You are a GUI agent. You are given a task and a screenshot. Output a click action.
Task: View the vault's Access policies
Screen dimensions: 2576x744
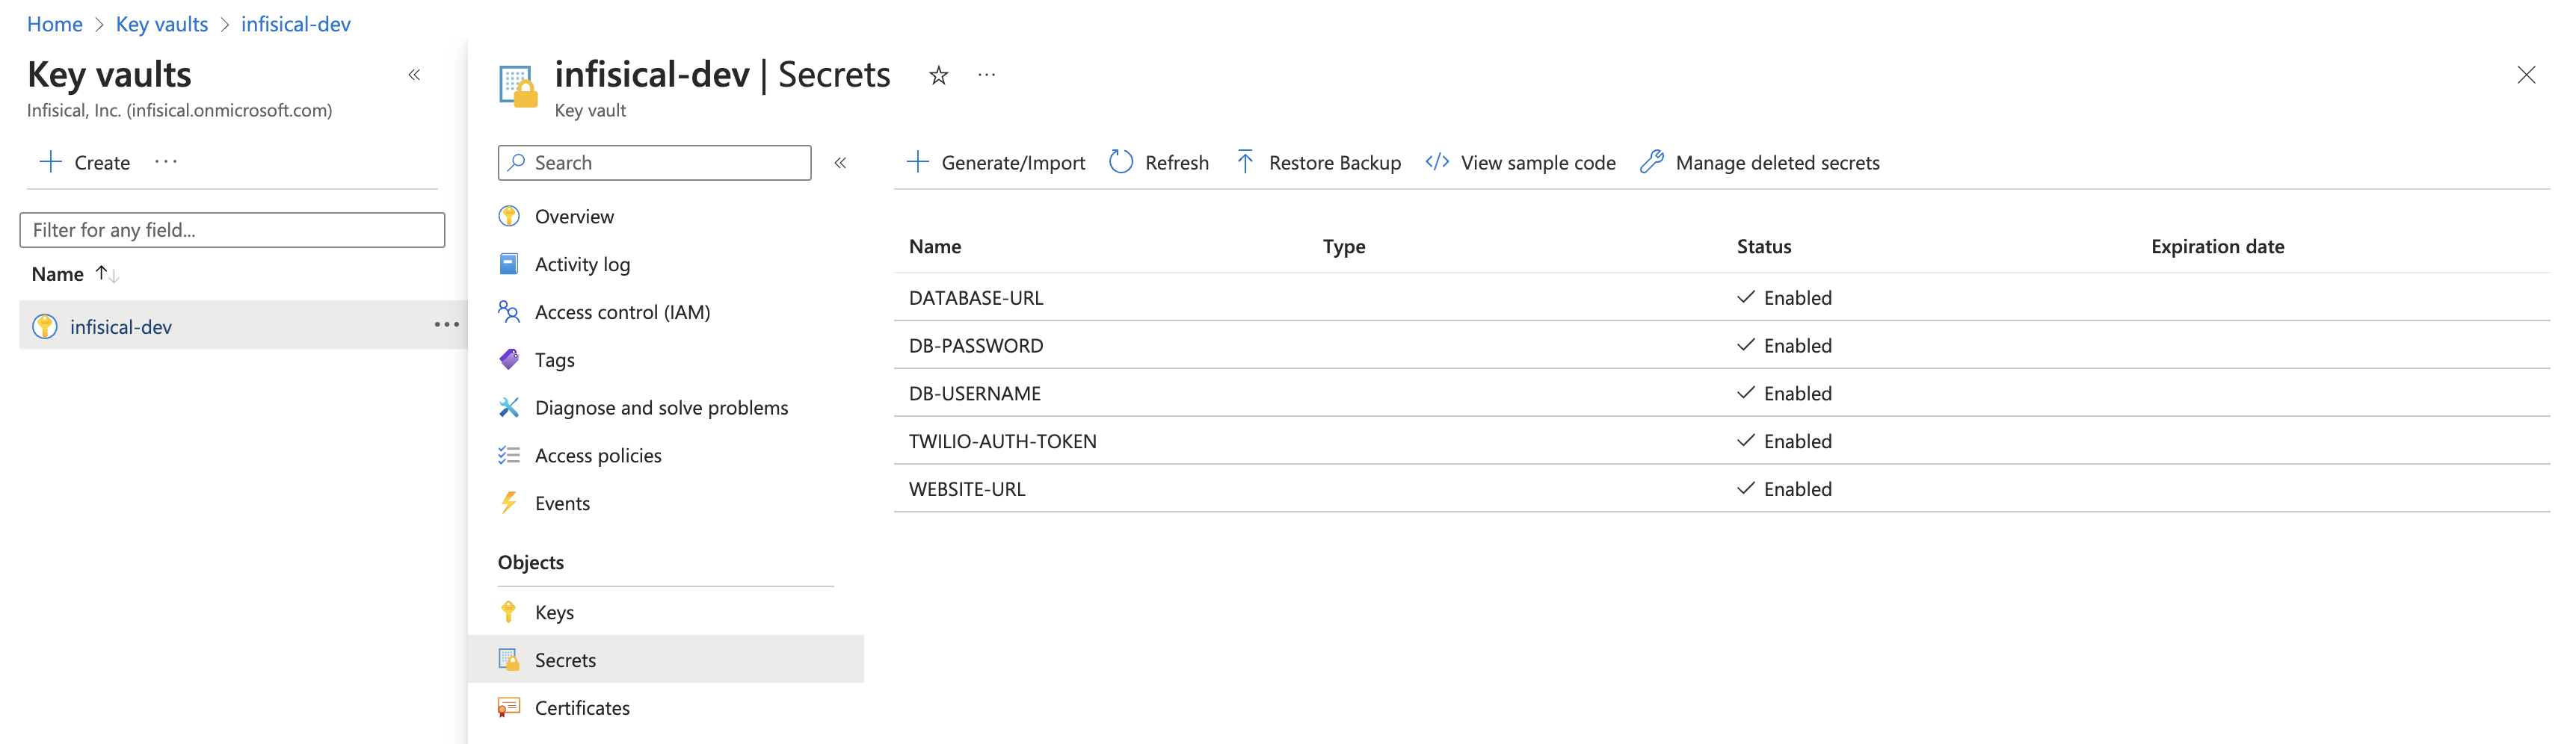597,454
